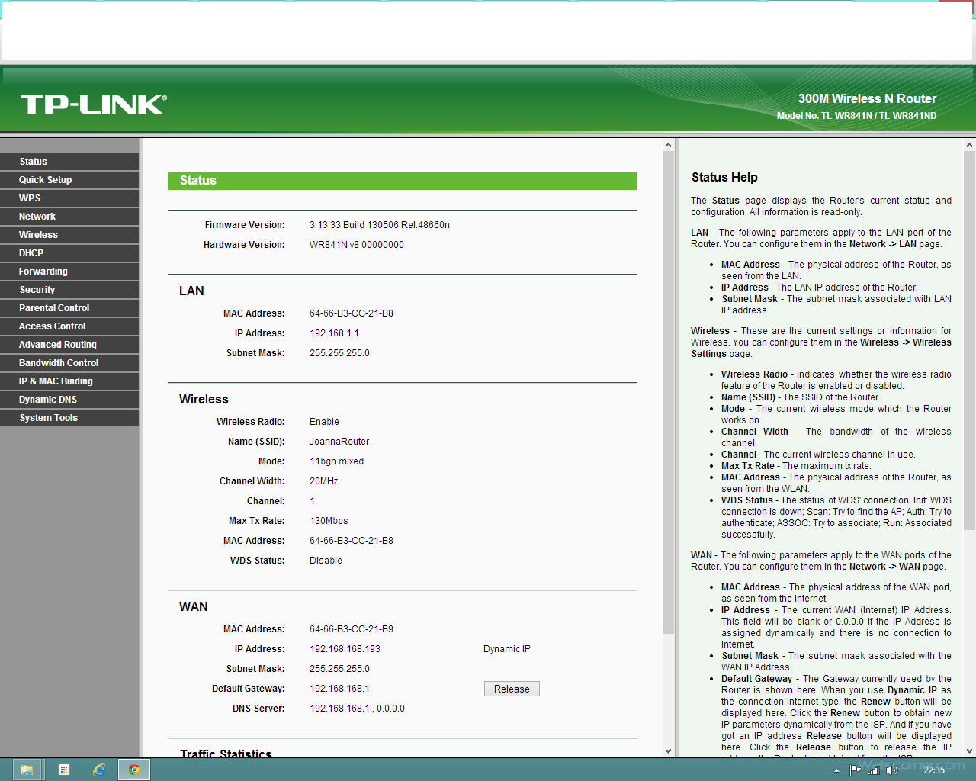
Task: Open the Status menu item
Action: pos(69,162)
